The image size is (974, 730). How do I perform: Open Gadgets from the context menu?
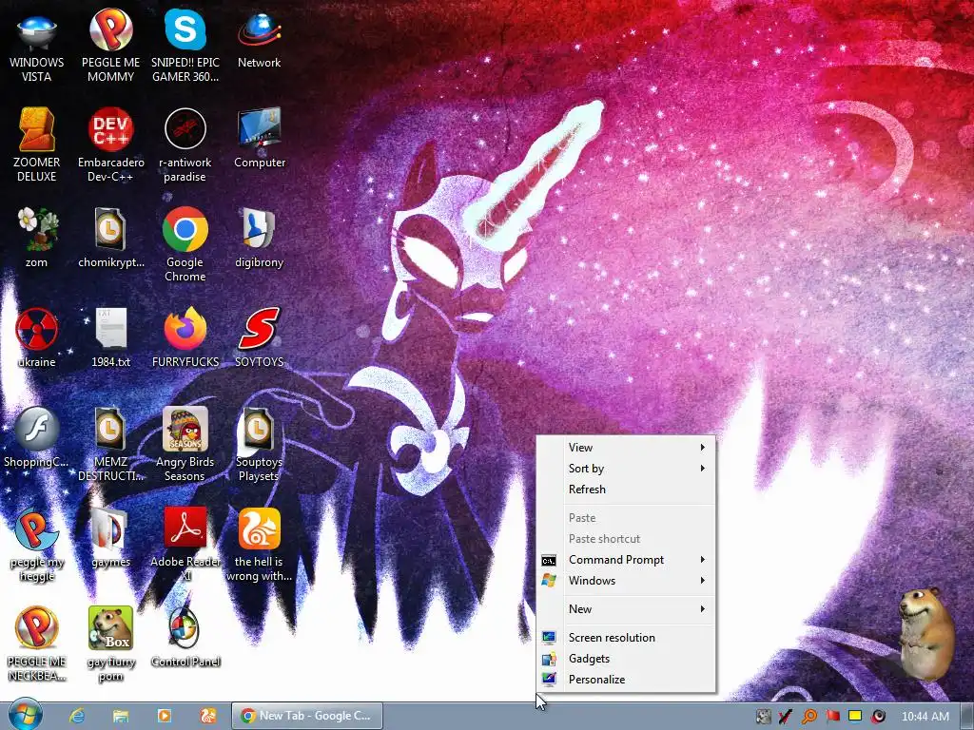626,659
